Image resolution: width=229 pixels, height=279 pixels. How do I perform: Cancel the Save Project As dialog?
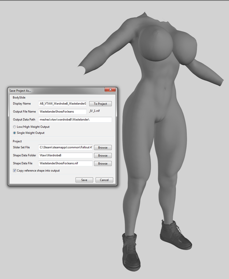(x=104, y=180)
